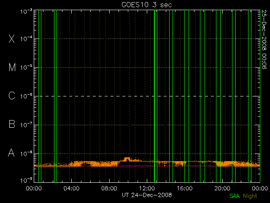Click the 10^-4 axis value
270x203 pixels.
tap(26, 38)
